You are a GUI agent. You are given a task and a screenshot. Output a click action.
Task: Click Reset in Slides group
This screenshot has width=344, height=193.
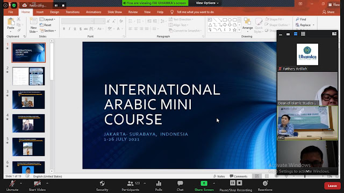pos(45,25)
